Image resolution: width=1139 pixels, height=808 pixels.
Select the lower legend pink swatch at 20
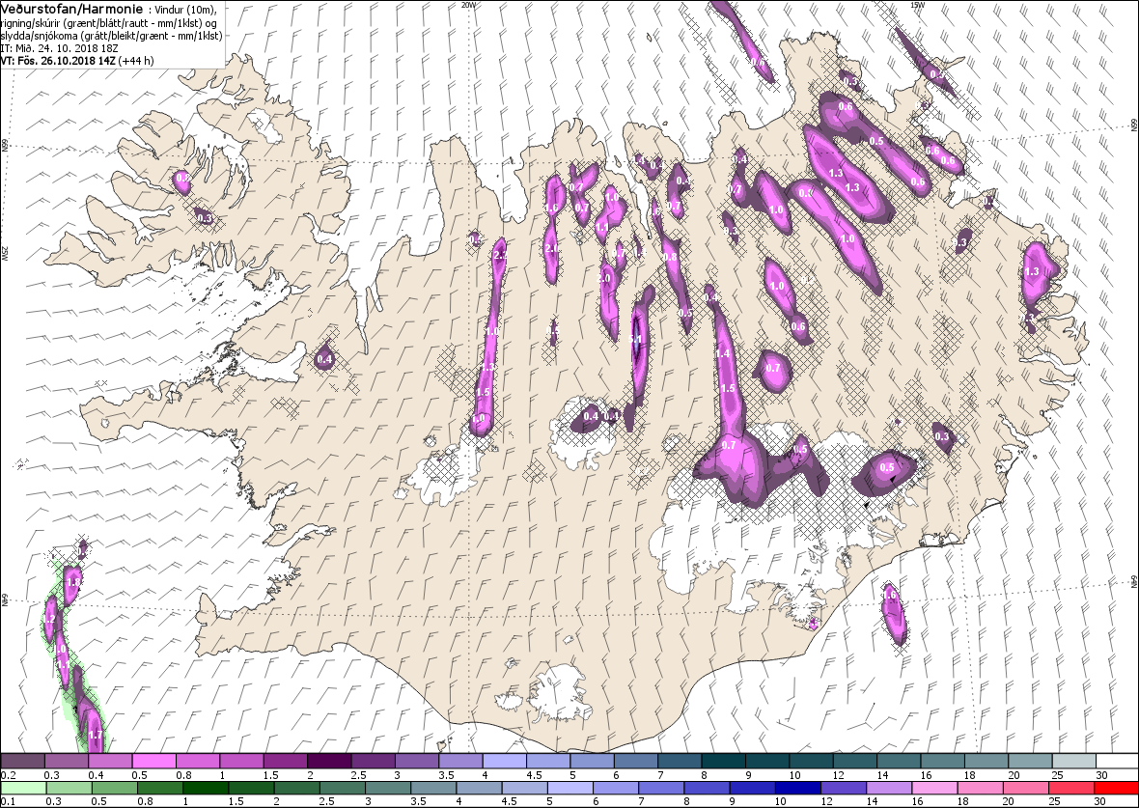point(1026,789)
